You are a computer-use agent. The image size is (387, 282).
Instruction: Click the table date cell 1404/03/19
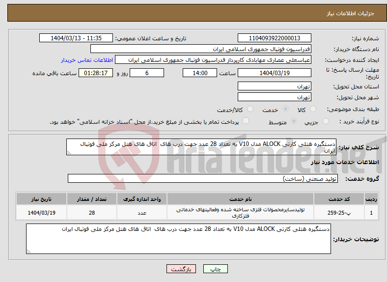41,212
